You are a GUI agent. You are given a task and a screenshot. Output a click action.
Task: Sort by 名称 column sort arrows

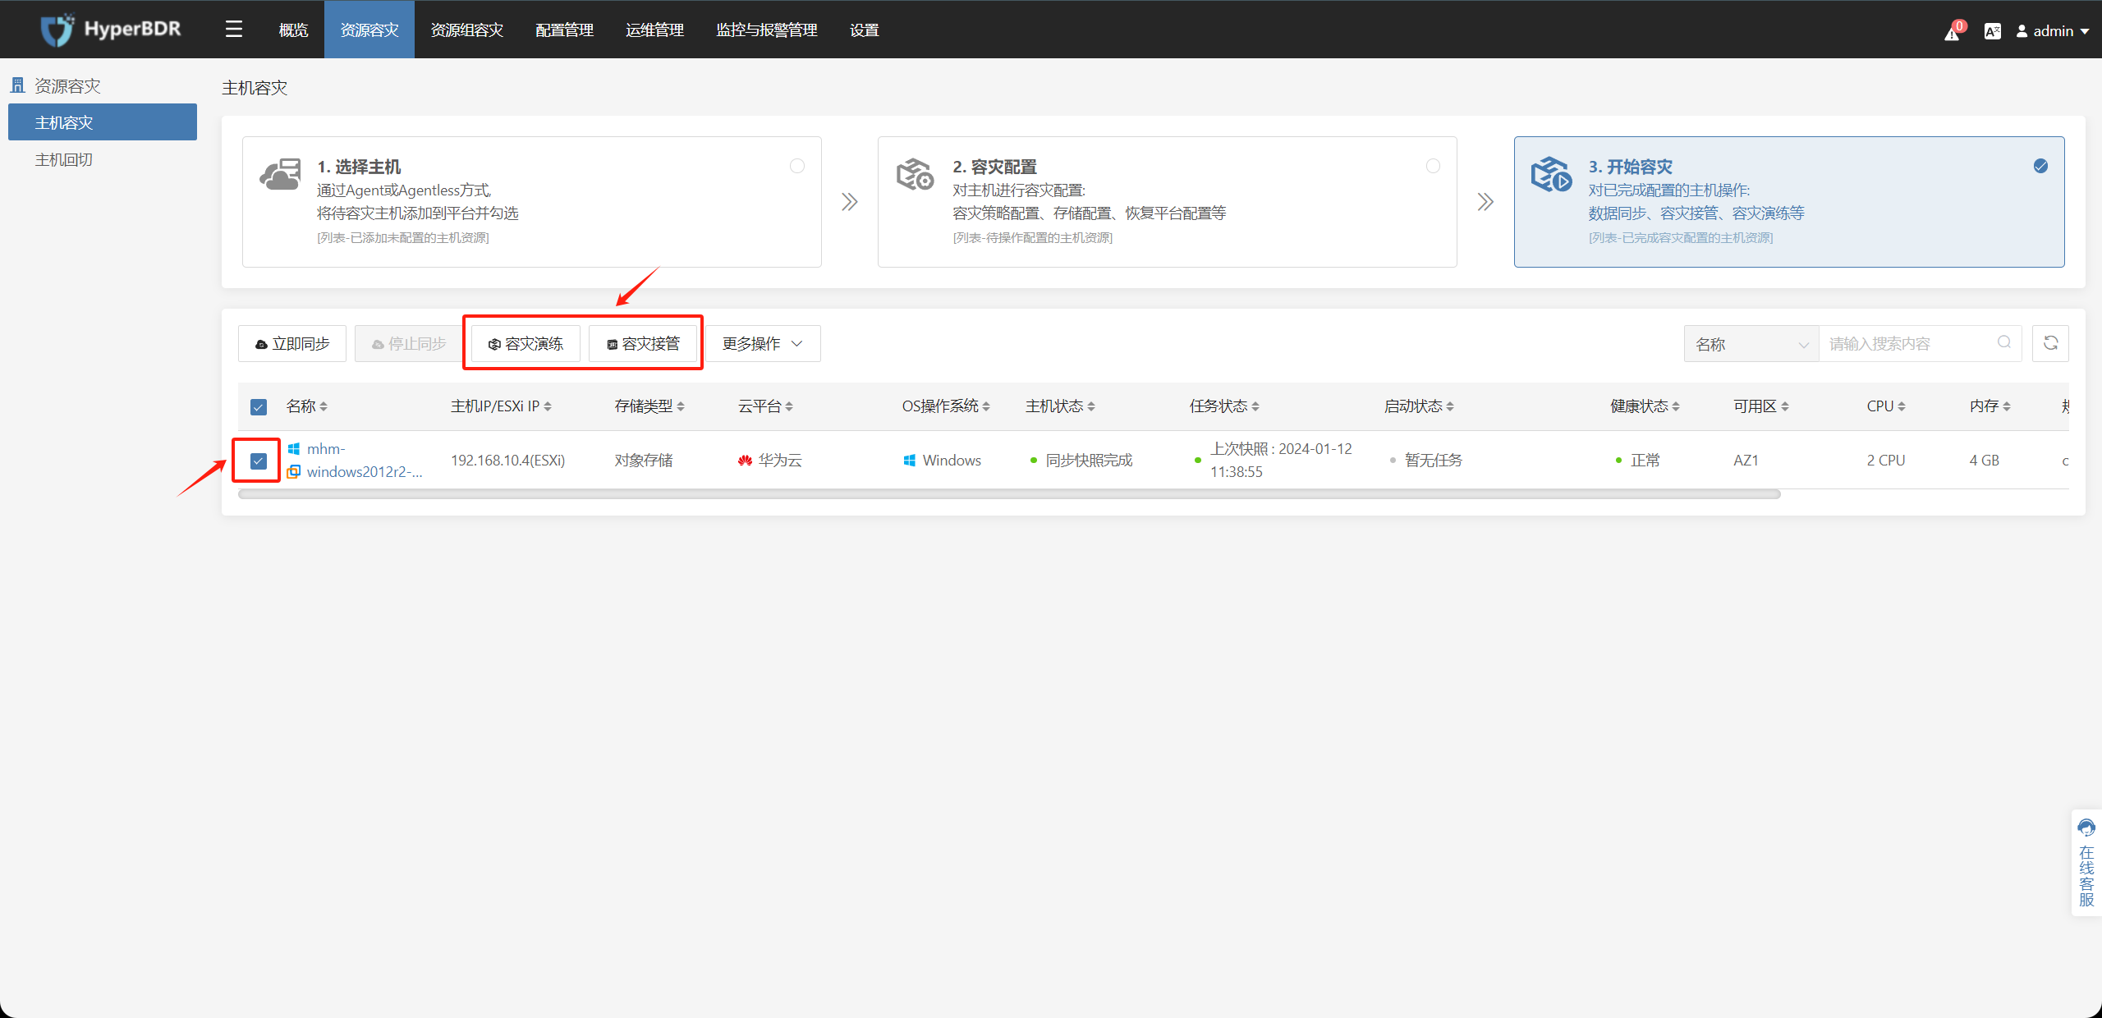324,406
